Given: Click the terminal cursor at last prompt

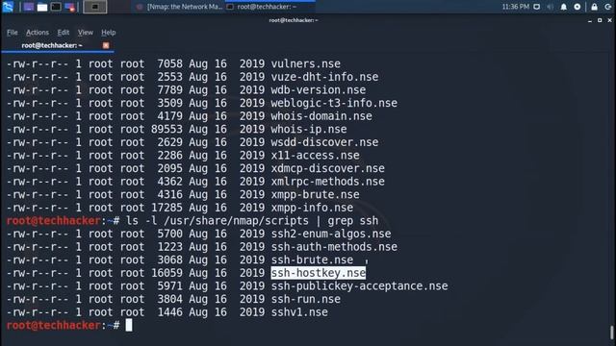Looking at the screenshot, I should point(129,325).
